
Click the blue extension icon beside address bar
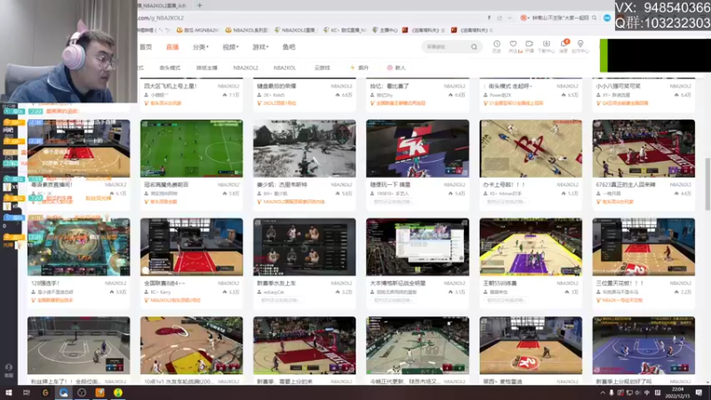[607, 18]
